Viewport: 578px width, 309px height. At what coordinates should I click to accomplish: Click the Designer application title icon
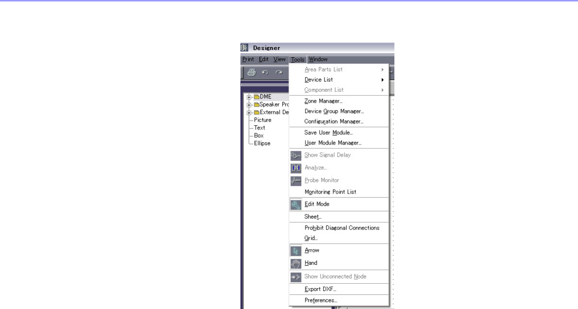(244, 48)
